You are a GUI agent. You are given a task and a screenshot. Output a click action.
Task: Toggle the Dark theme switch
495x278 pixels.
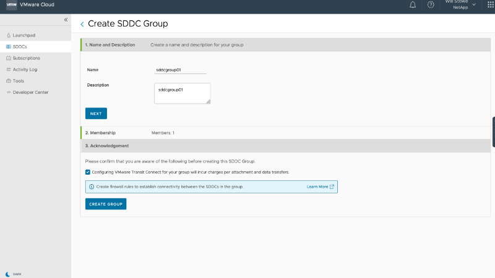click(x=7, y=274)
